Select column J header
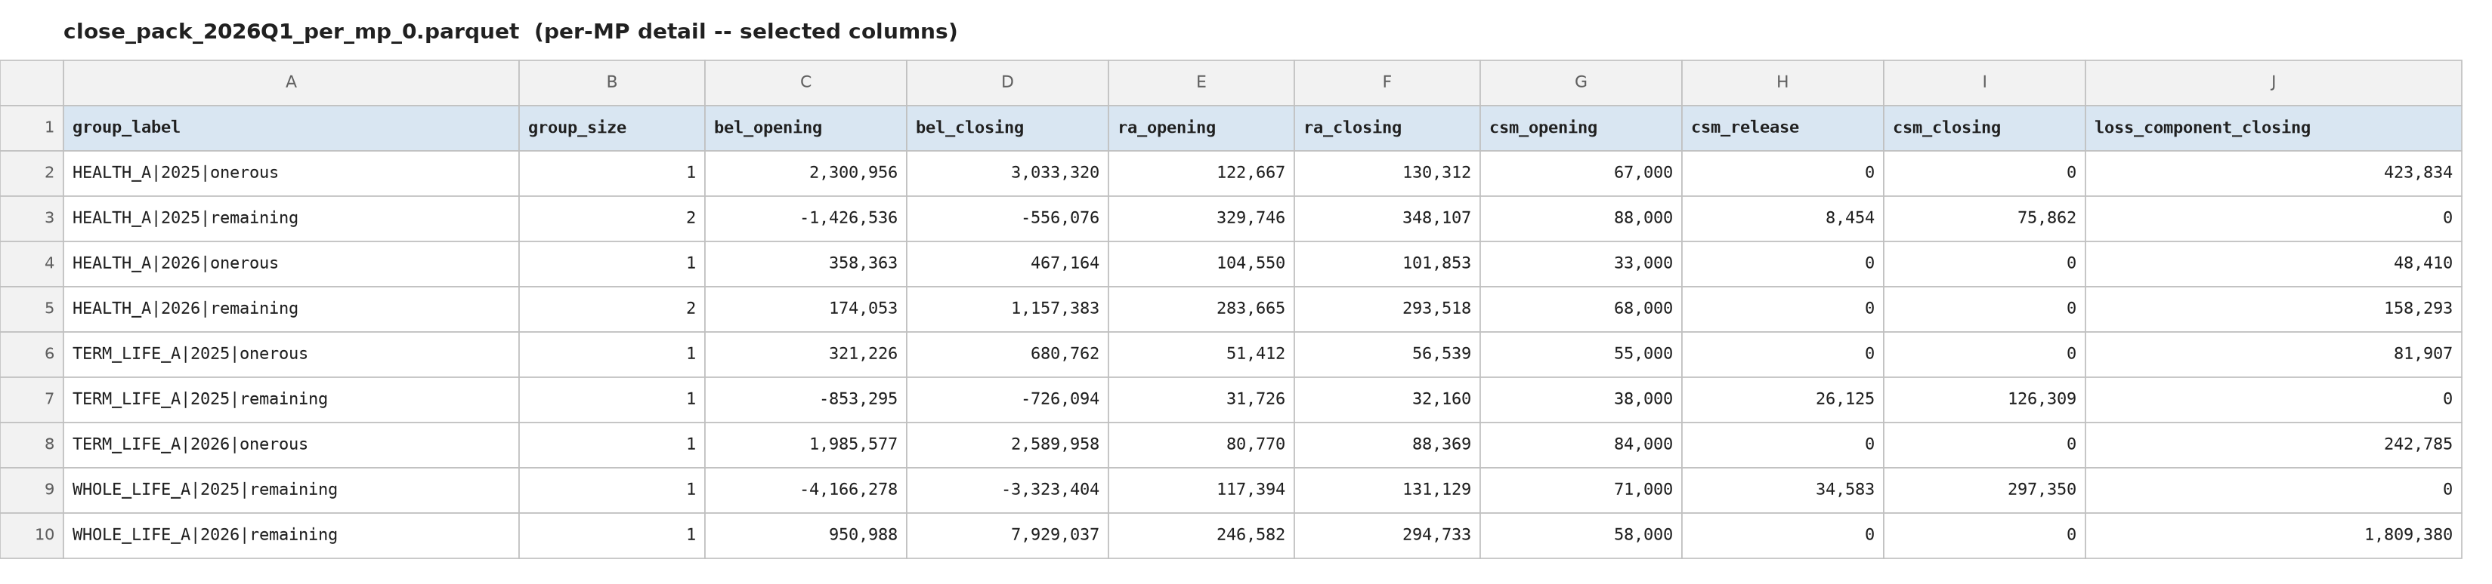 pyautogui.click(x=2274, y=83)
